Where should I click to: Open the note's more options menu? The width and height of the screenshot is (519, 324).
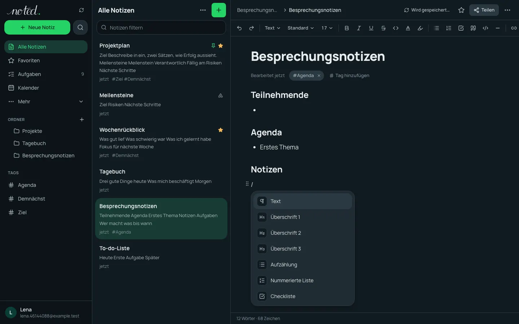point(507,10)
